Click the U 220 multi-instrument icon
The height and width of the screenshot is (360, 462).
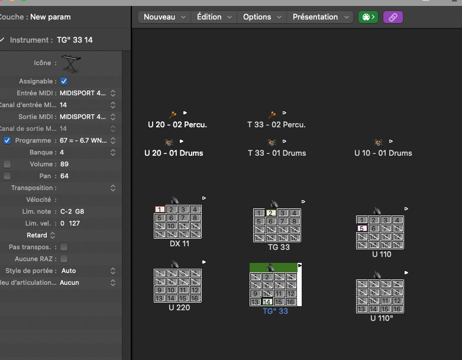point(175,264)
